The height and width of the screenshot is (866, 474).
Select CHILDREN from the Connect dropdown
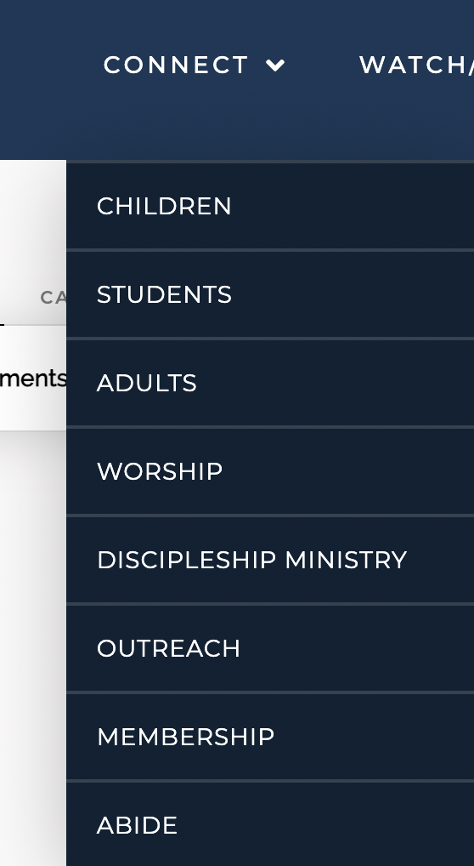click(270, 206)
